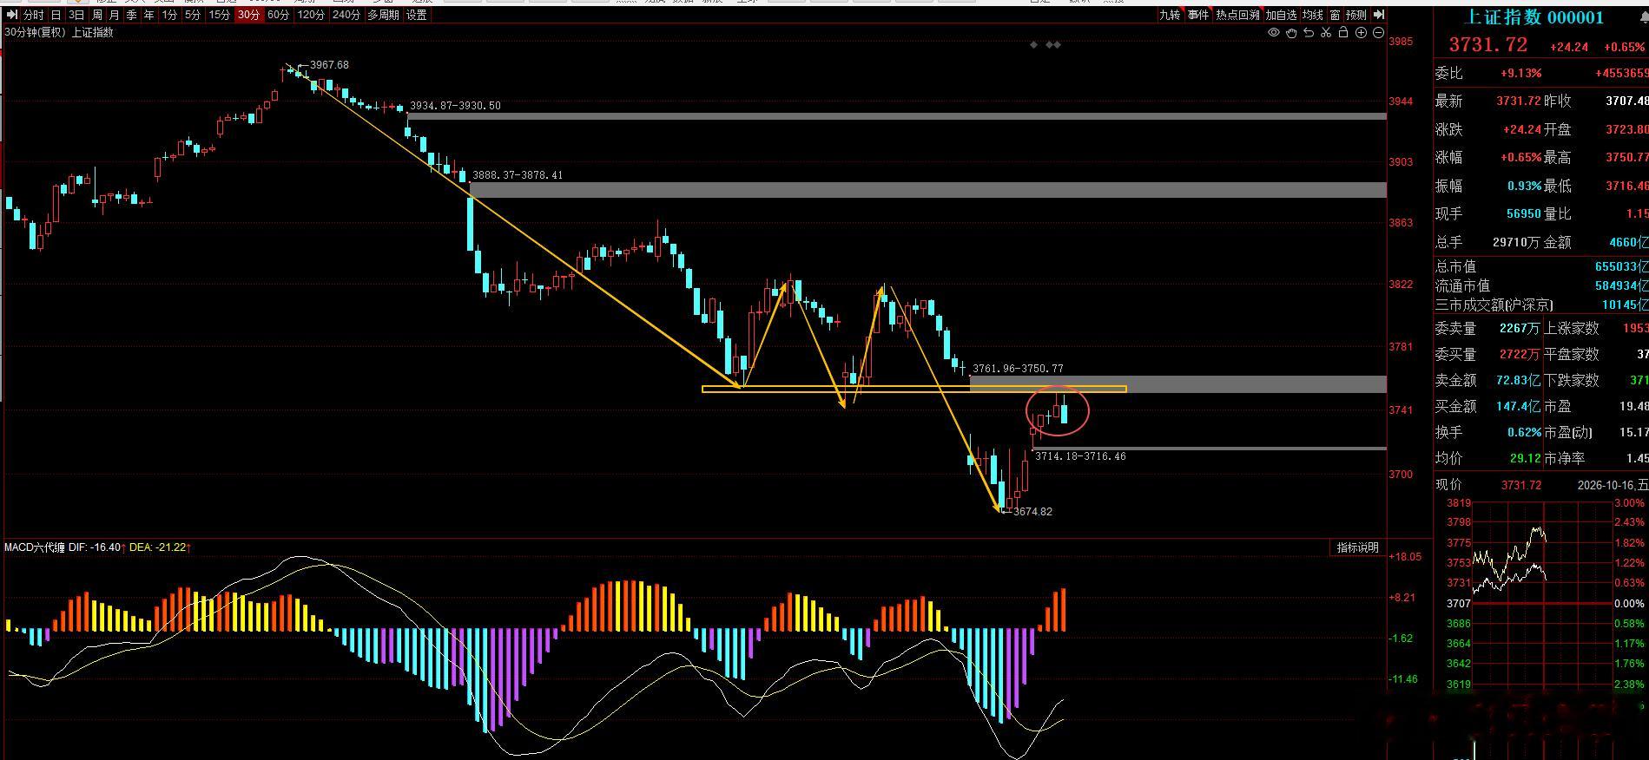
Task: Switch to the 15分 period tab
Action: tap(220, 15)
